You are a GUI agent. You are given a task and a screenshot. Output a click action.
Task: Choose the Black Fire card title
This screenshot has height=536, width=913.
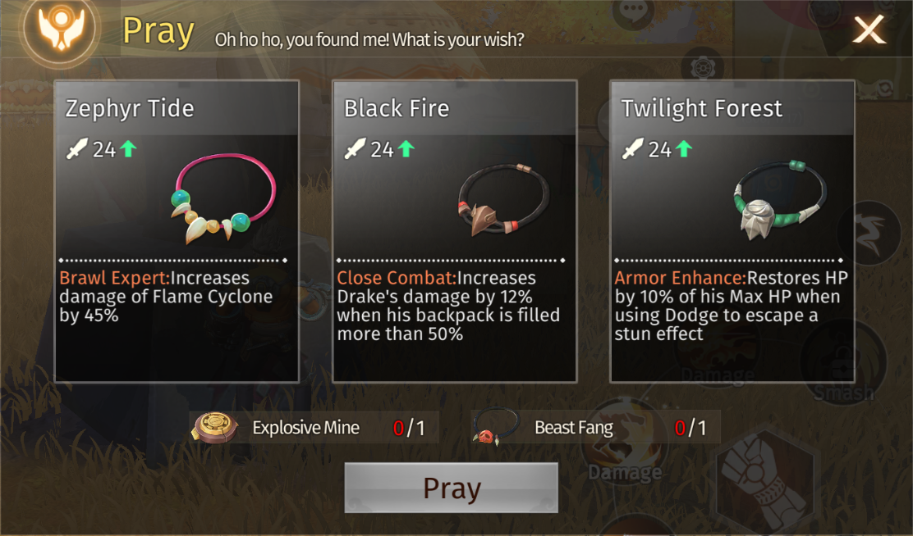pyautogui.click(x=397, y=109)
